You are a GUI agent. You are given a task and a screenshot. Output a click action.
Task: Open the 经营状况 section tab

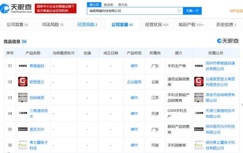point(157,25)
